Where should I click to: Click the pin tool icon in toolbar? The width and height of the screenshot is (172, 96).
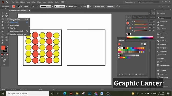(x=2, y=43)
